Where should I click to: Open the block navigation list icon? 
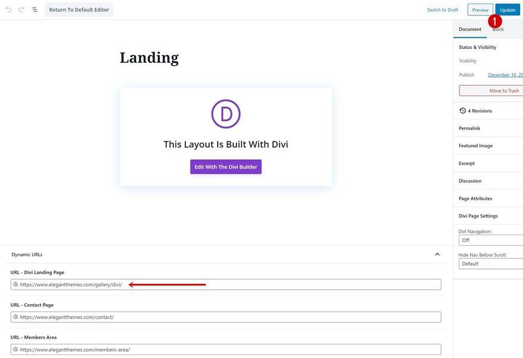(34, 9)
